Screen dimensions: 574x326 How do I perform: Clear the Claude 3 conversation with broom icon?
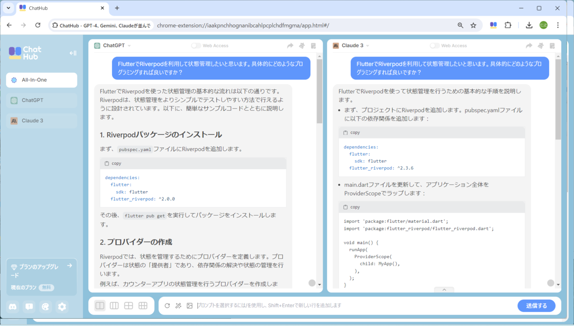coord(541,45)
